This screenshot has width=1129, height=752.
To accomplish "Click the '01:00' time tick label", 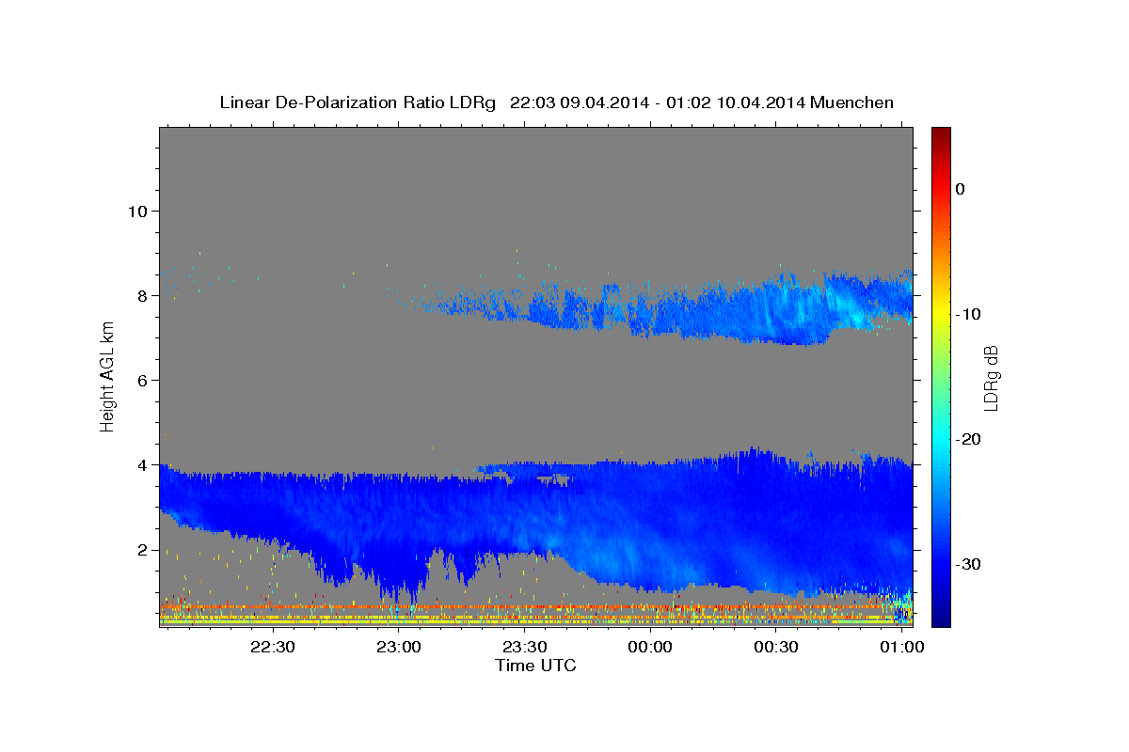I will click(901, 647).
